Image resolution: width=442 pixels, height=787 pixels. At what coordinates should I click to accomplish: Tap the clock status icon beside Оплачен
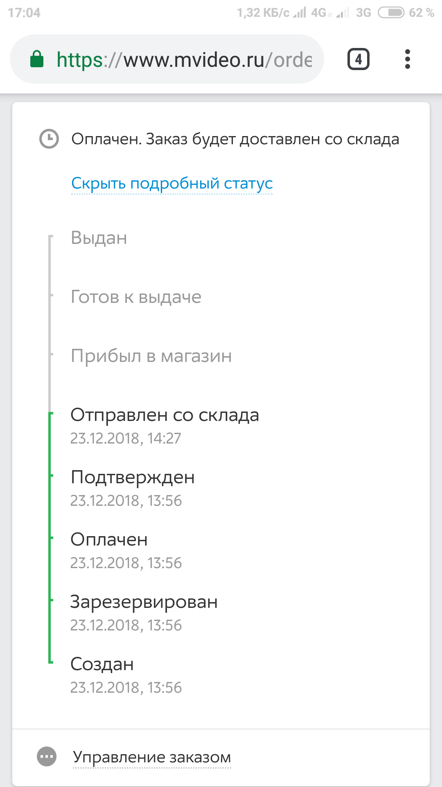49,139
